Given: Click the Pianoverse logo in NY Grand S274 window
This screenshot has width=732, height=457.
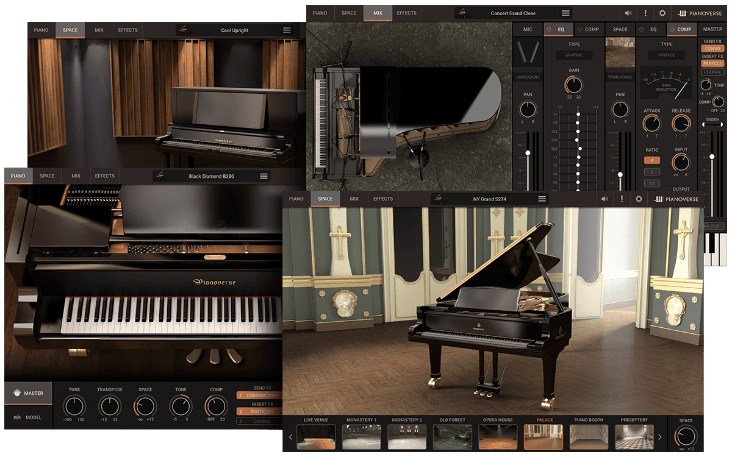Looking at the screenshot, I should (x=676, y=199).
